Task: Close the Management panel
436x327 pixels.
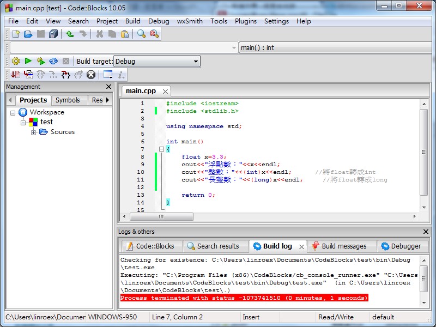Action: [x=108, y=87]
